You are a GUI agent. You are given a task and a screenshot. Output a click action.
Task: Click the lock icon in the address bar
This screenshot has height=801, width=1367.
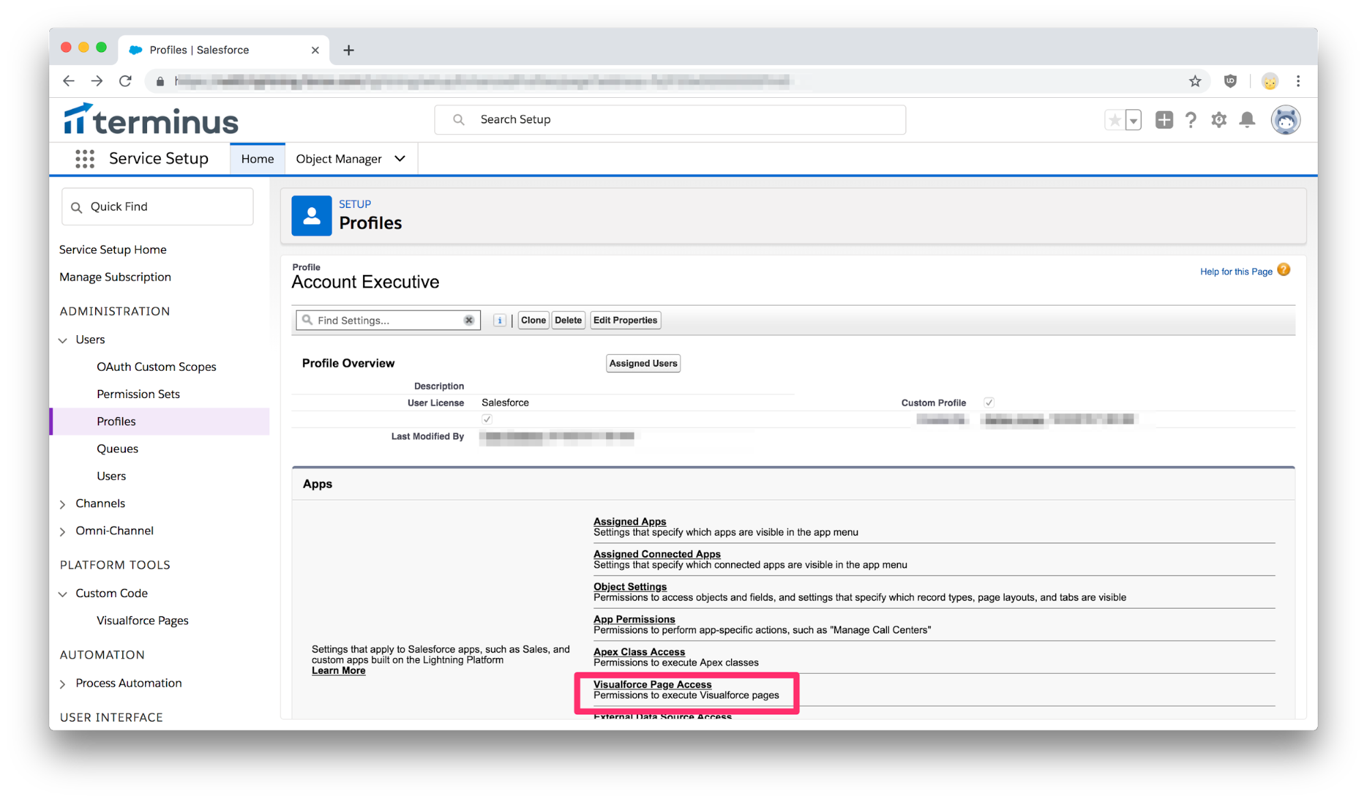160,81
